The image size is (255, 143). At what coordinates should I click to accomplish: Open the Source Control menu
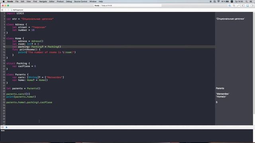point(80,2)
